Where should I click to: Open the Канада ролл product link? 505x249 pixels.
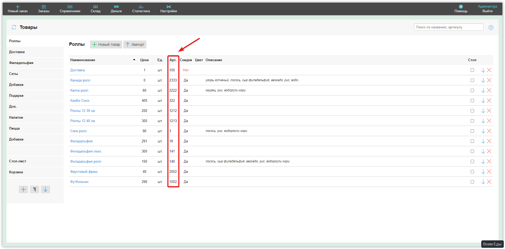(x=80, y=80)
